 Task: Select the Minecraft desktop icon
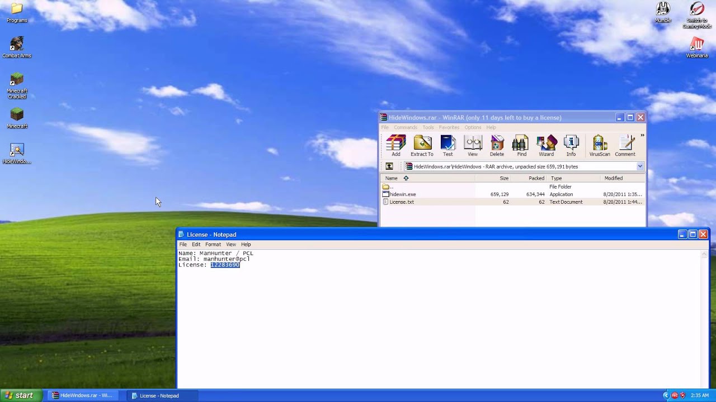click(17, 118)
